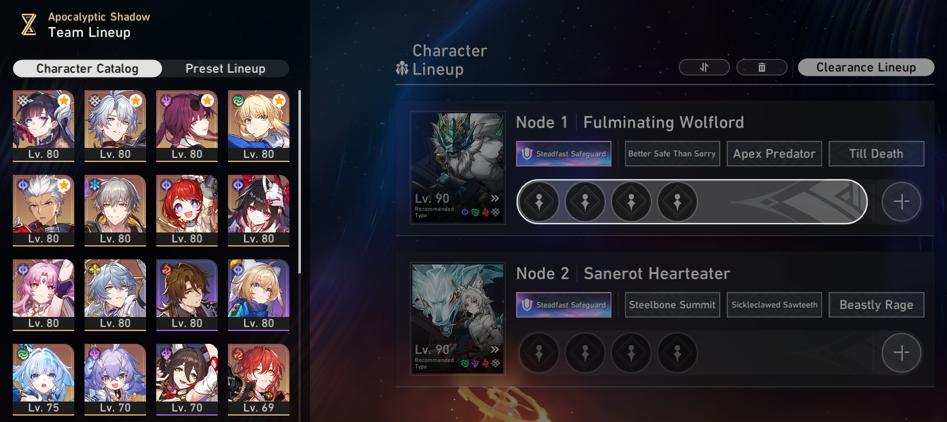Add a character with Node 1 plus icon

901,202
